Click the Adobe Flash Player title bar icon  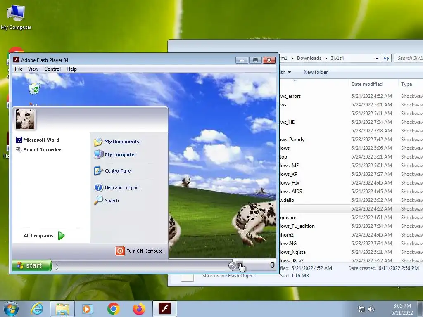(16, 60)
